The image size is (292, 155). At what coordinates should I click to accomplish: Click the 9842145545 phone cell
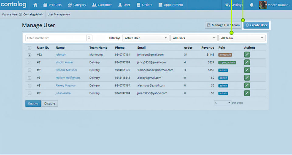click(123, 78)
